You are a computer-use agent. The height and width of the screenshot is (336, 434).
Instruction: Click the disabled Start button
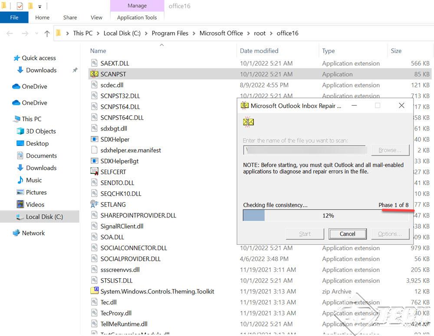[305, 234]
